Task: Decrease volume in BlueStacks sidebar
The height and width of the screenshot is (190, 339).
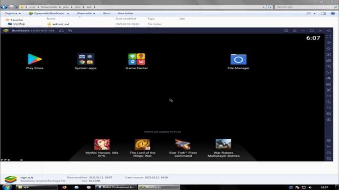Action: coord(328,49)
